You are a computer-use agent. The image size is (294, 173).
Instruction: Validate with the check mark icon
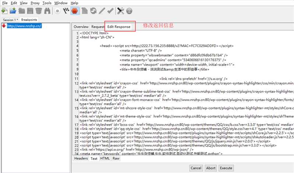[x=110, y=11]
